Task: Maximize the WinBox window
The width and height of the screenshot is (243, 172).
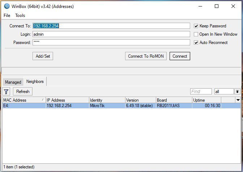Action: click(217, 6)
